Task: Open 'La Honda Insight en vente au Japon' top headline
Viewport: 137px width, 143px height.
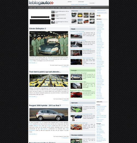Action: [61, 22]
